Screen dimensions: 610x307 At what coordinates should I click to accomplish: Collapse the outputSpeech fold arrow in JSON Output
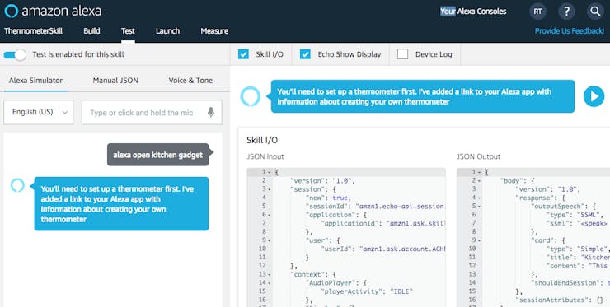pyautogui.click(x=479, y=207)
